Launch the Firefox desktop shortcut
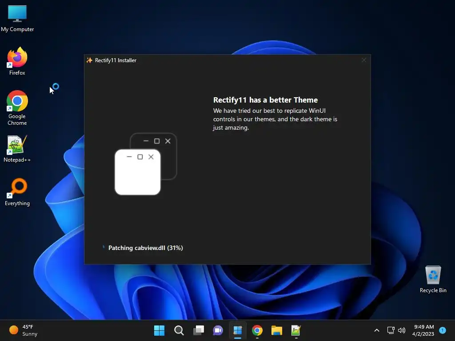The height and width of the screenshot is (341, 455). pos(17,61)
